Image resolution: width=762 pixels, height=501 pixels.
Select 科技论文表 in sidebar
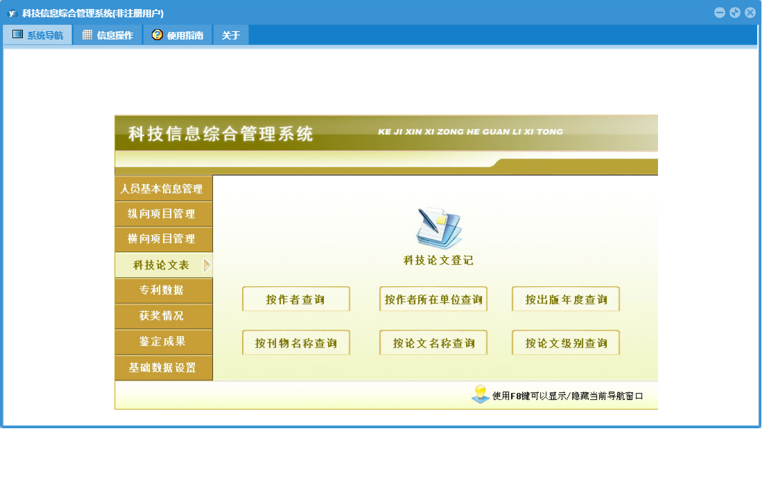[x=164, y=265]
